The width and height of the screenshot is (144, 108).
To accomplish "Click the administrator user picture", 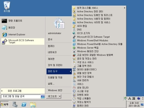I will (x=59, y=23).
